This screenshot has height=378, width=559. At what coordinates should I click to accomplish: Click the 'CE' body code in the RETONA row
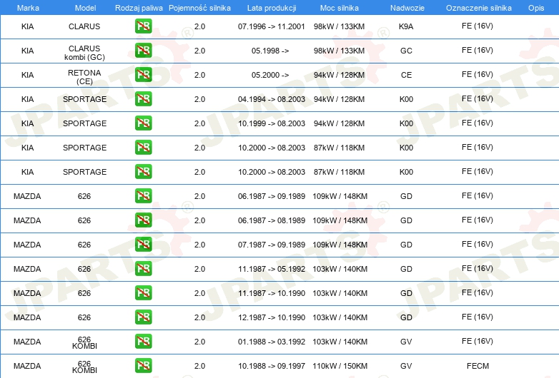tap(406, 75)
